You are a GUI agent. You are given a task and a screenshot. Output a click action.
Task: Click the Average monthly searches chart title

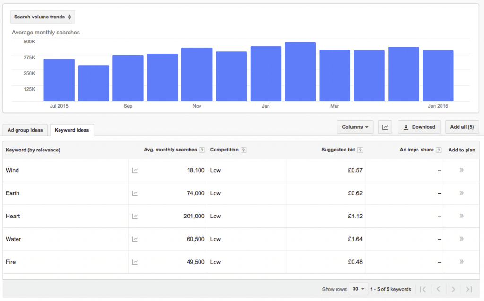pyautogui.click(x=46, y=33)
